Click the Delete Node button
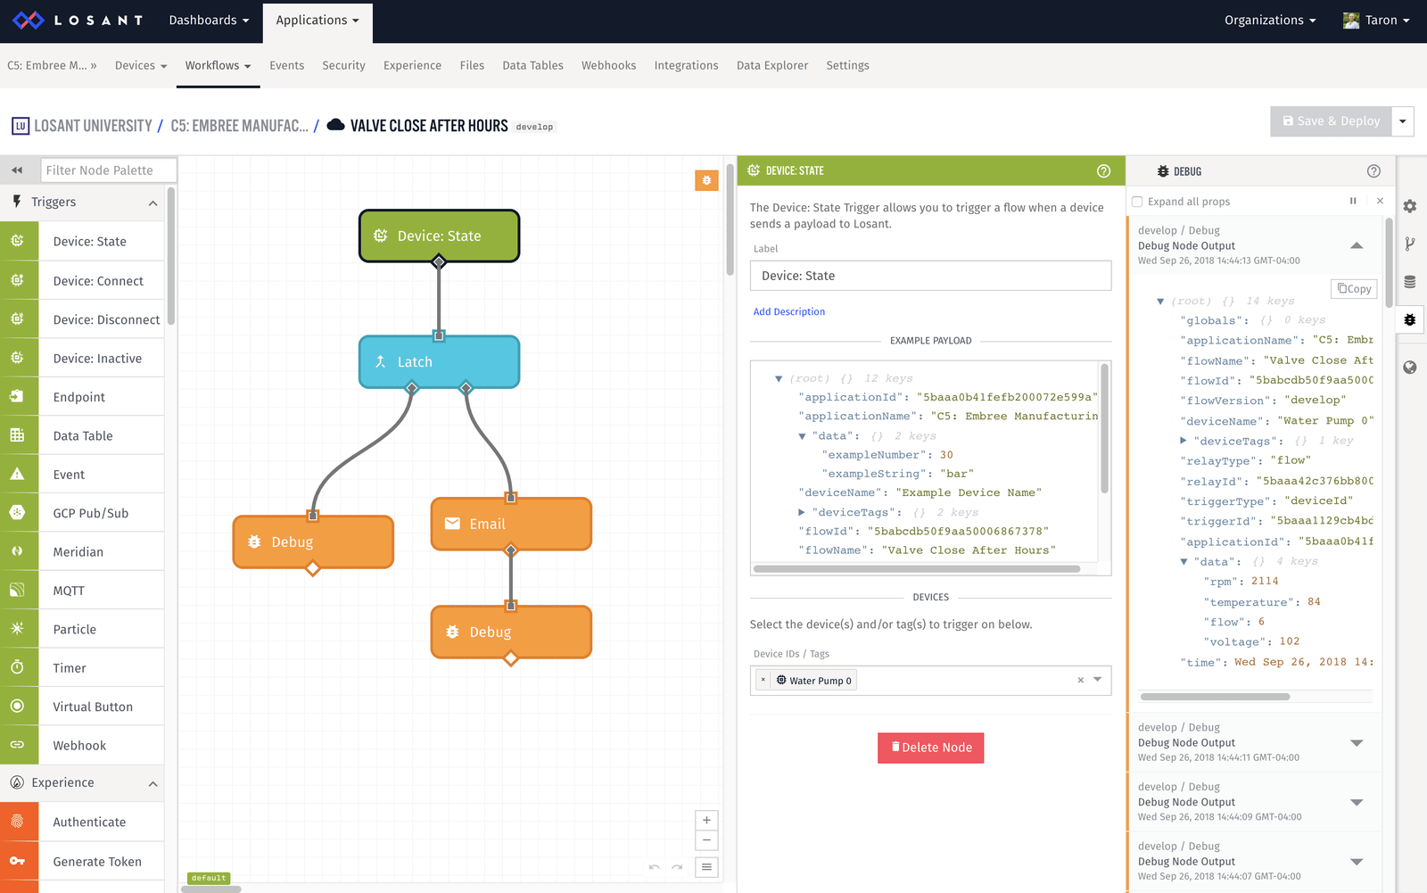 (930, 748)
